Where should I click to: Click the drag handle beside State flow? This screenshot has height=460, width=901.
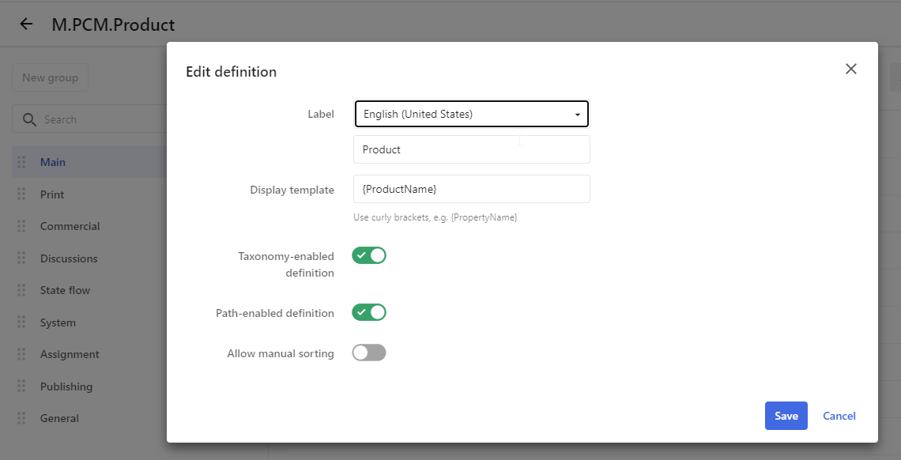click(x=21, y=290)
